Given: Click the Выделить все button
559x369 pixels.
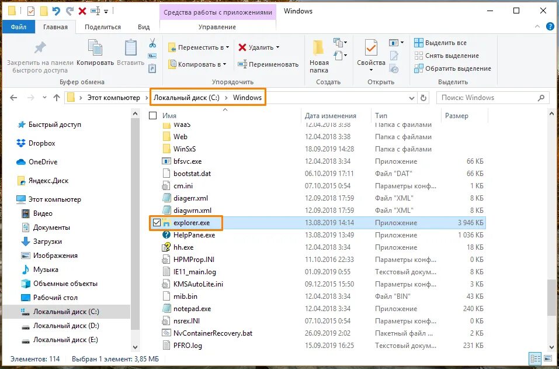Looking at the screenshot, I should [x=440, y=43].
